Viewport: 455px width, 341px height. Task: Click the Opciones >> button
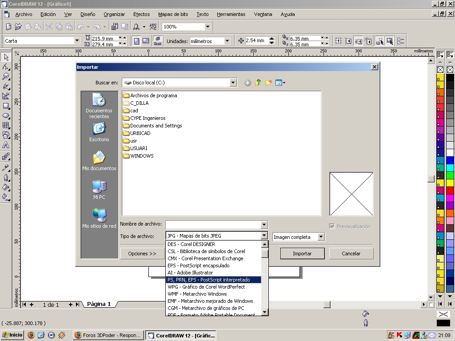coord(142,254)
